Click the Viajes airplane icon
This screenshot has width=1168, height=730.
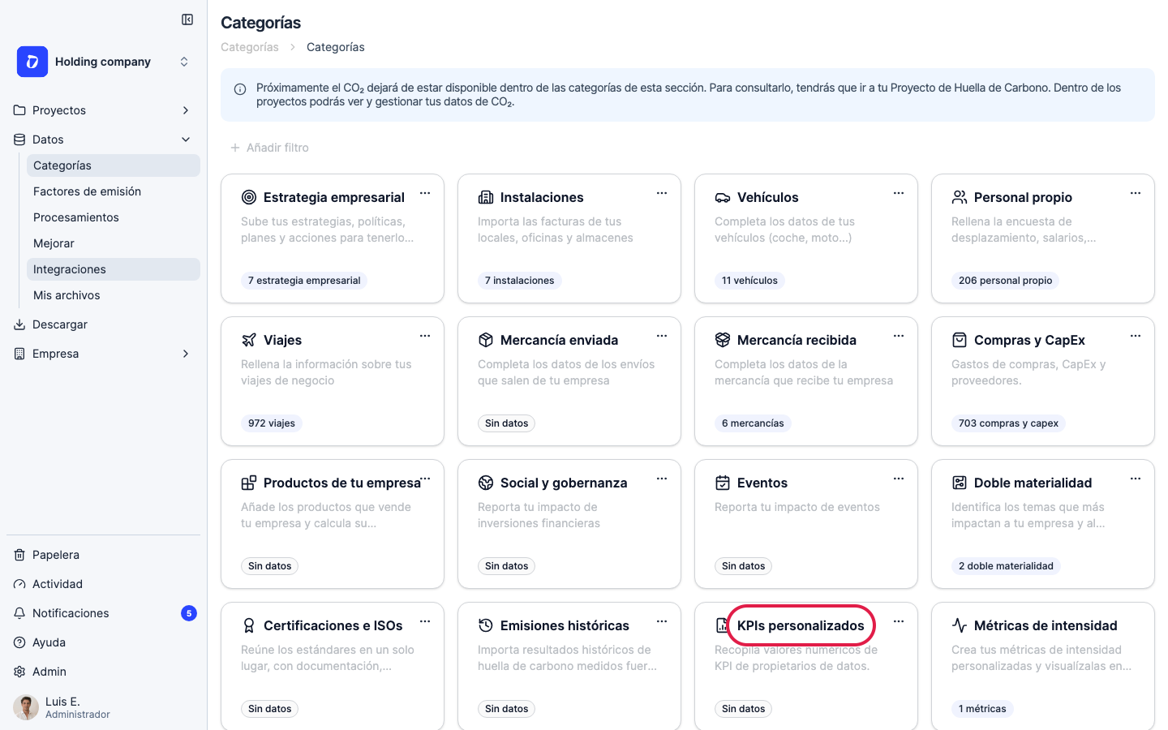coord(249,340)
